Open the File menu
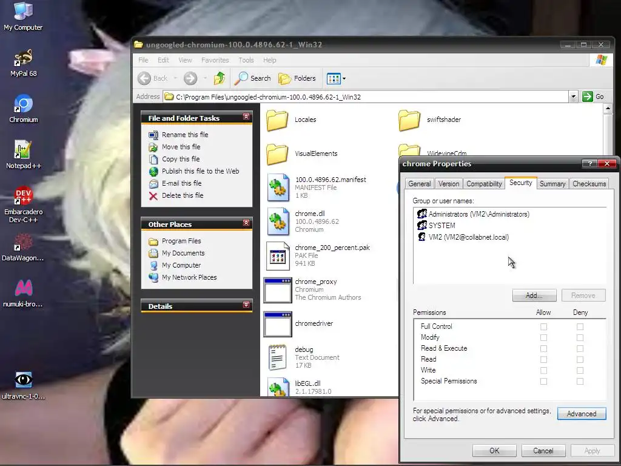 (x=143, y=60)
